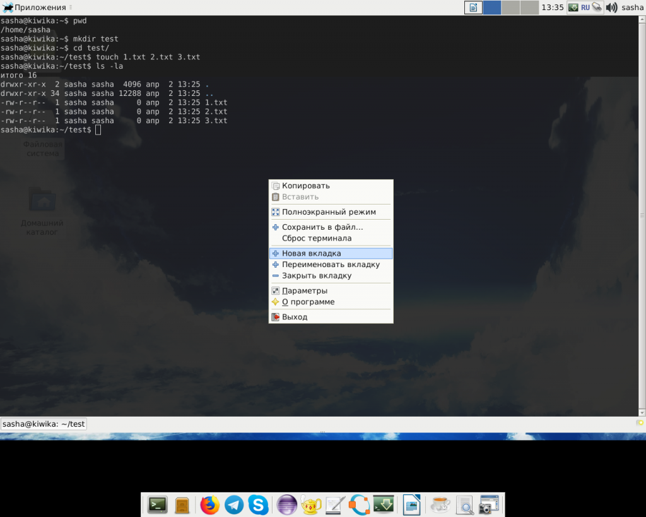Choose Сохранить в файл... menu entry
This screenshot has height=517, width=646.
[322, 227]
